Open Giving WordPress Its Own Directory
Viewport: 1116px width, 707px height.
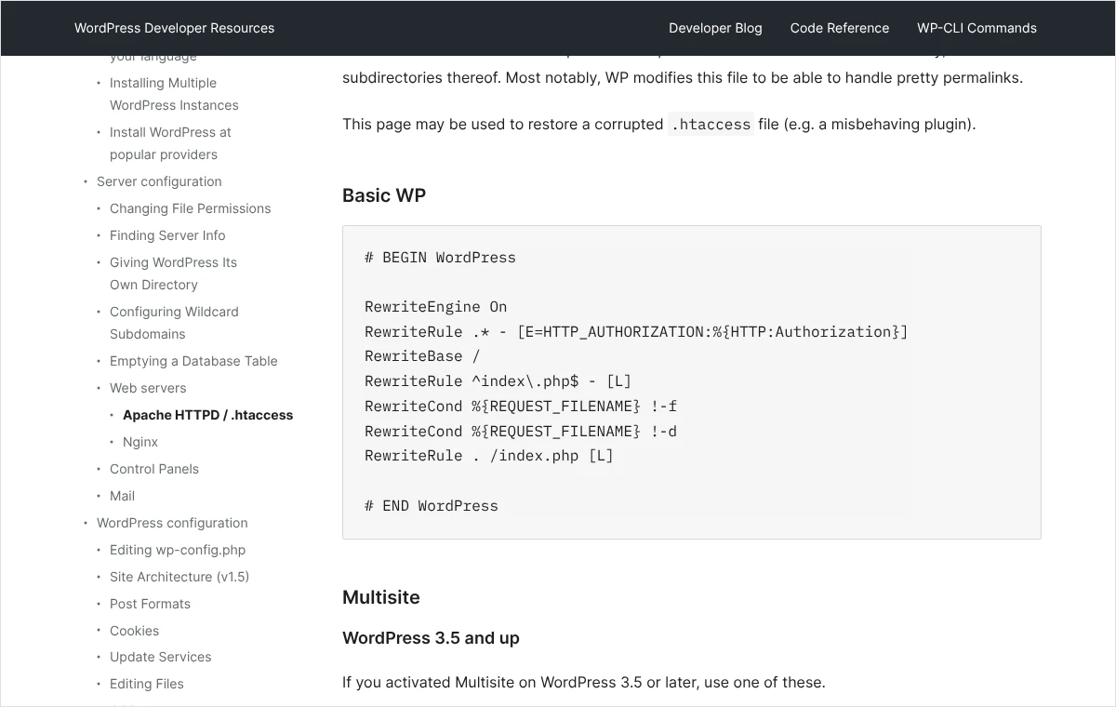173,273
